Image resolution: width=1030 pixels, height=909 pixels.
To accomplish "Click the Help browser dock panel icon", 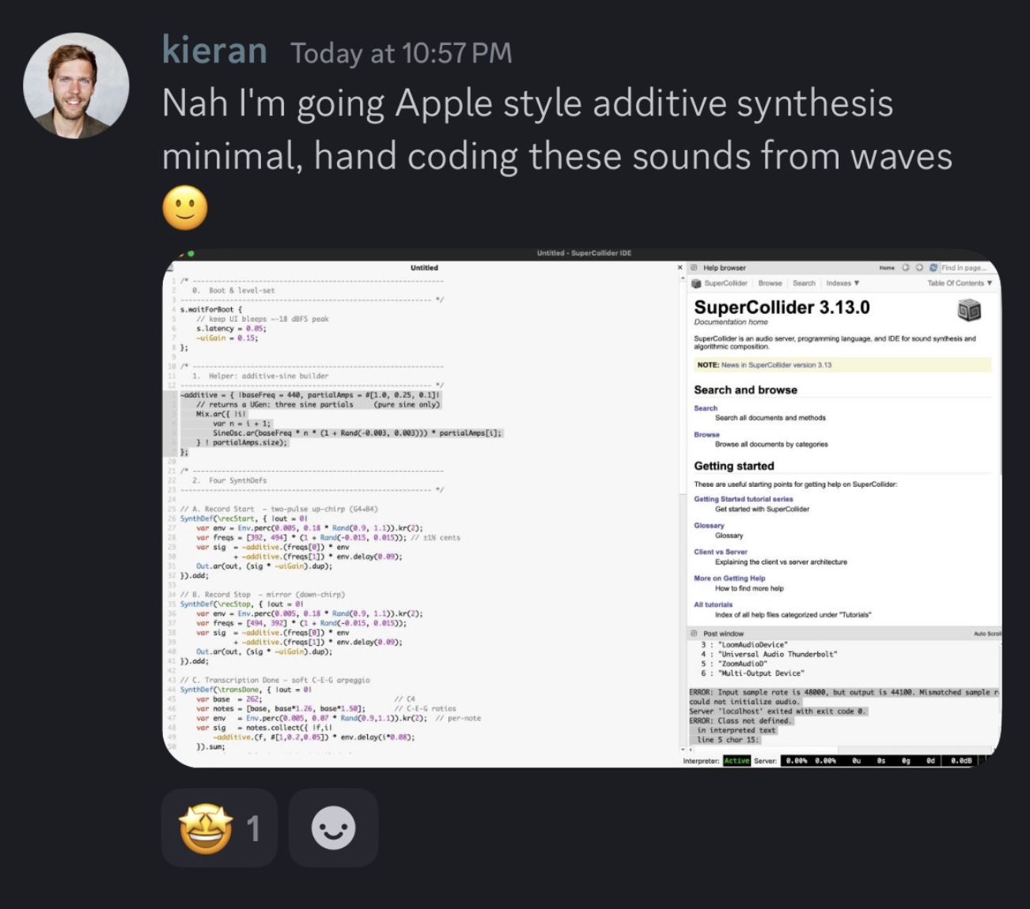I will [694, 268].
